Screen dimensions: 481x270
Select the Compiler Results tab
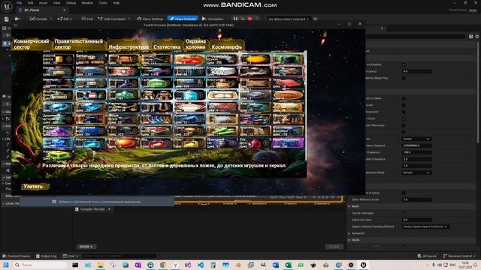pos(92,209)
